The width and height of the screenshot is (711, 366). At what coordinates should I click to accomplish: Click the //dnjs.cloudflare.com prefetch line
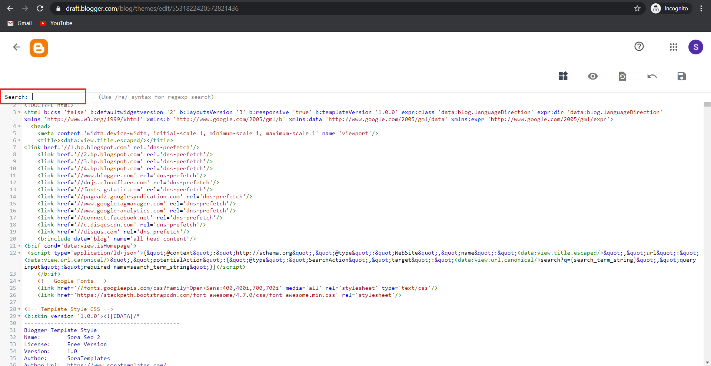coord(129,182)
